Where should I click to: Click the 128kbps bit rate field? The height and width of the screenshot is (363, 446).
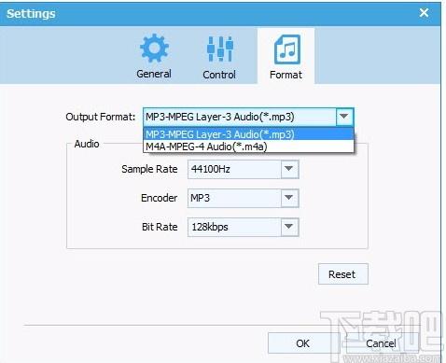click(x=234, y=227)
